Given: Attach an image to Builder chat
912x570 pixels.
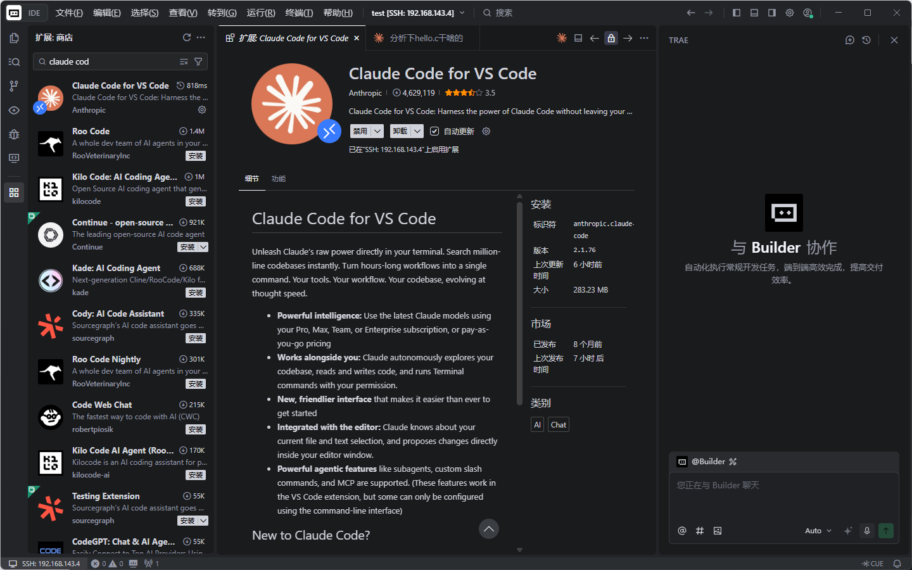Looking at the screenshot, I should click(x=718, y=531).
